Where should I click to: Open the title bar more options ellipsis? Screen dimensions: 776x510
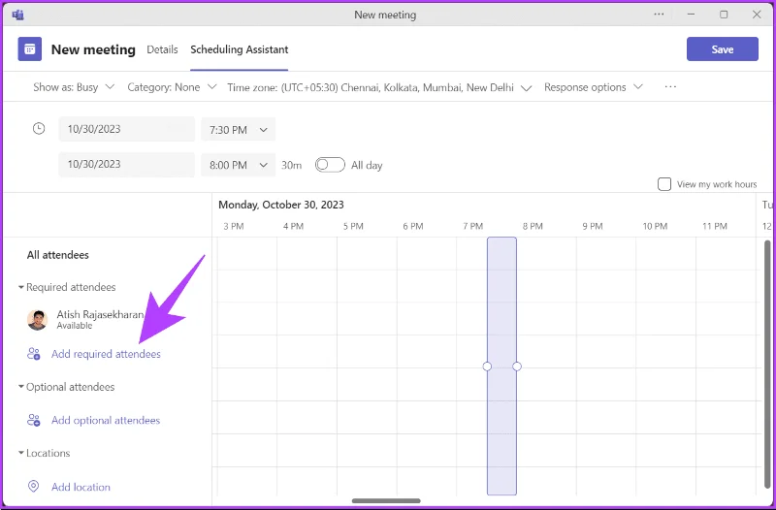pos(659,15)
